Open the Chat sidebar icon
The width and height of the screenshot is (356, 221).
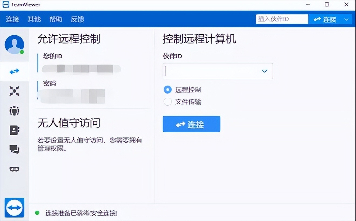pyautogui.click(x=14, y=149)
